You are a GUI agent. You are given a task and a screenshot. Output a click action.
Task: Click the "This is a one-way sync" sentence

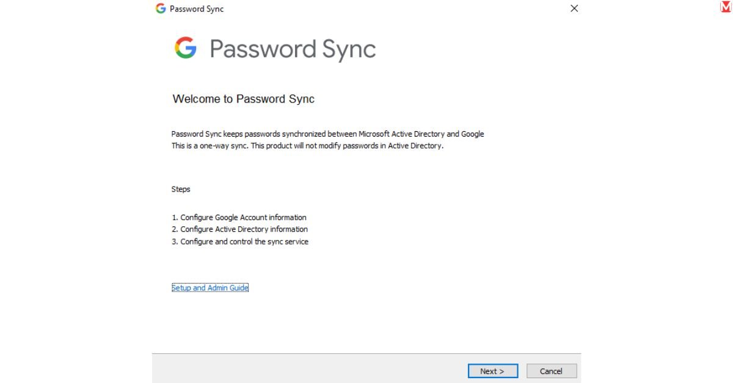tap(210, 146)
